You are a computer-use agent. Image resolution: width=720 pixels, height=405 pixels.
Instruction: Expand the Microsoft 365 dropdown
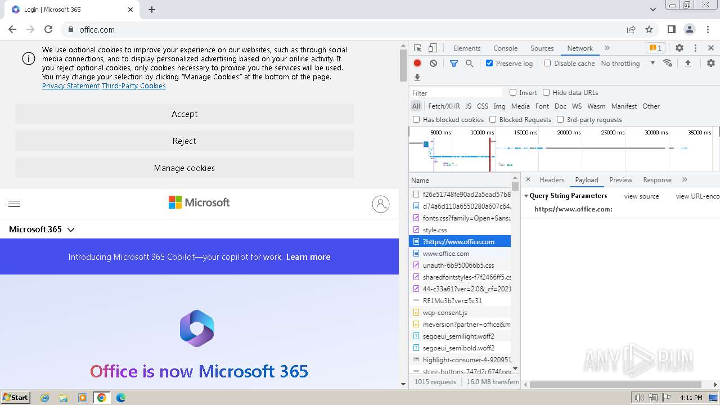click(x=42, y=229)
